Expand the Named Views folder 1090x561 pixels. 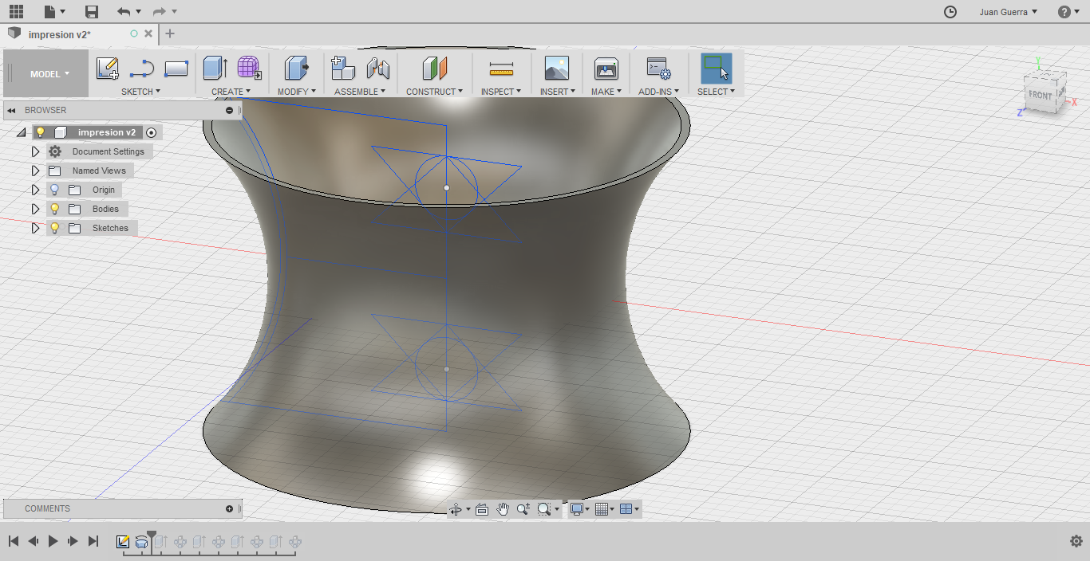coord(35,171)
